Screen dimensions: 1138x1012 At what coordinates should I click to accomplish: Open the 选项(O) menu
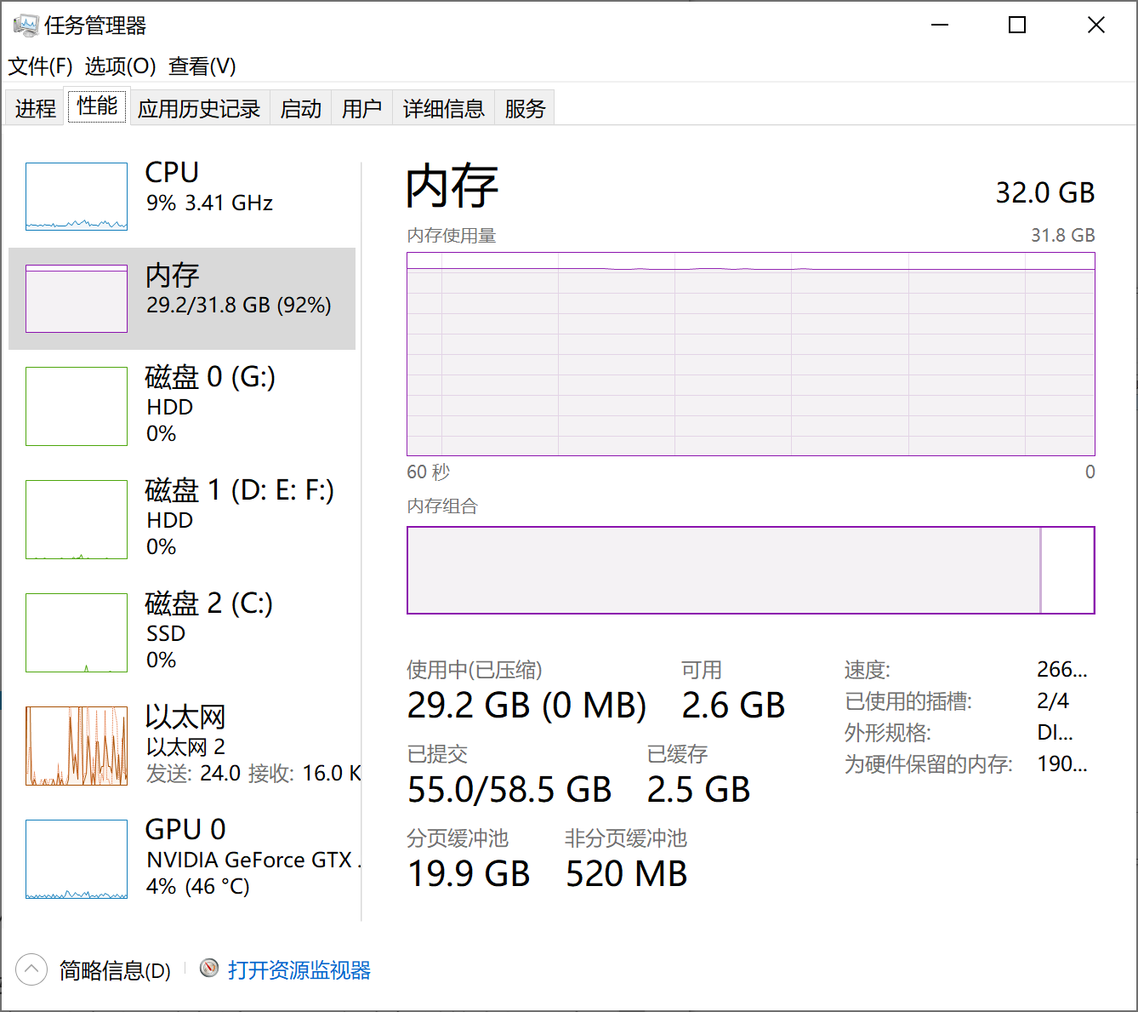pos(120,66)
